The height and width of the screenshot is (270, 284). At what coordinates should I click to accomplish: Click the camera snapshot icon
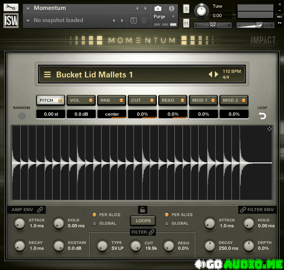click(158, 9)
